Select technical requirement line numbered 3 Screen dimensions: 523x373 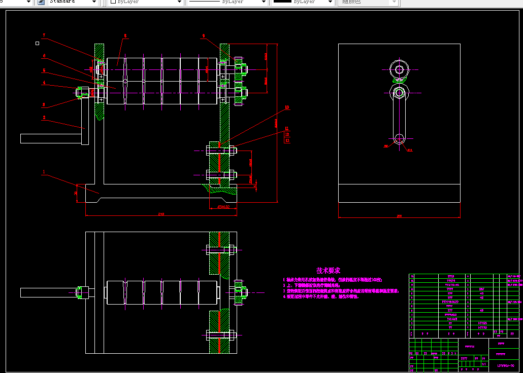pyautogui.click(x=341, y=291)
